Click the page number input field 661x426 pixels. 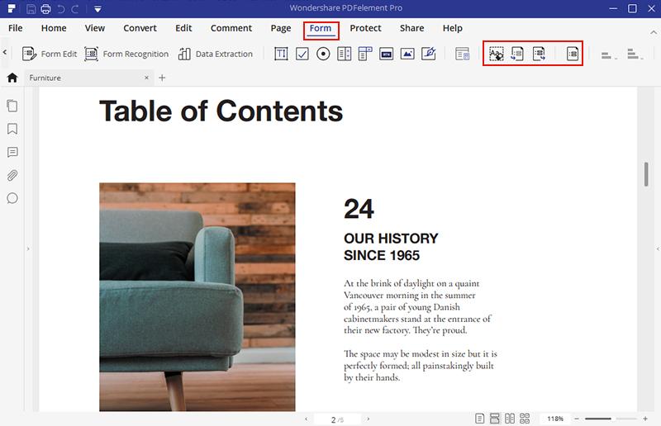click(338, 419)
